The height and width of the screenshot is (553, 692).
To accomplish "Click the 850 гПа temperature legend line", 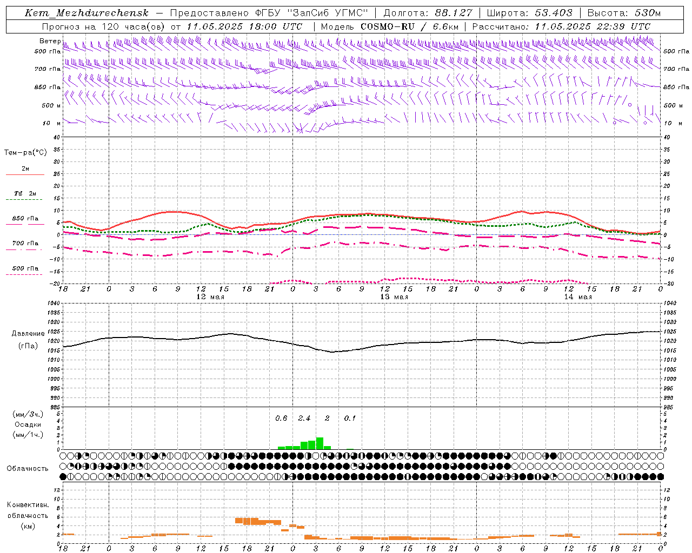I will click(25, 224).
